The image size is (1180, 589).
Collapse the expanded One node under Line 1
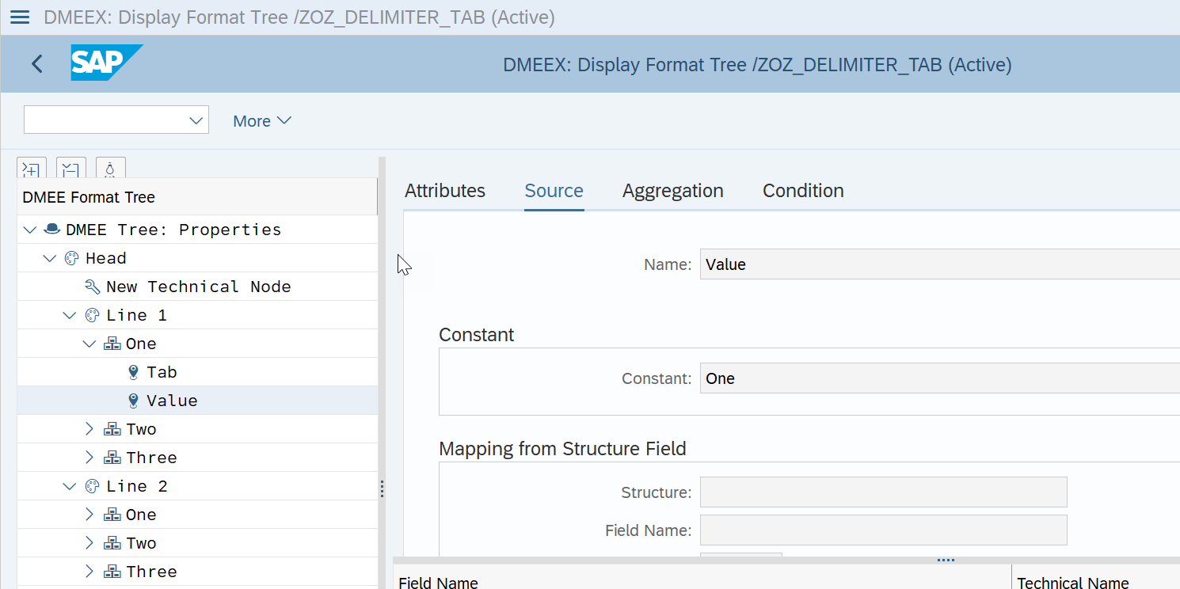click(x=89, y=344)
